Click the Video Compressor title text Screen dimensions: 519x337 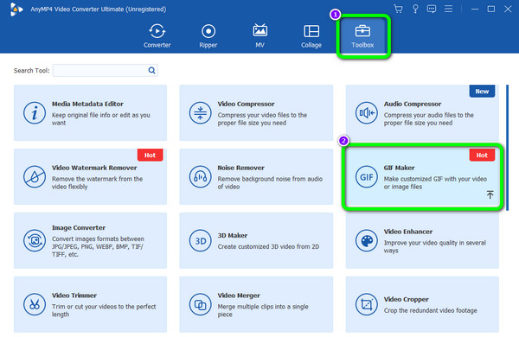pyautogui.click(x=246, y=104)
